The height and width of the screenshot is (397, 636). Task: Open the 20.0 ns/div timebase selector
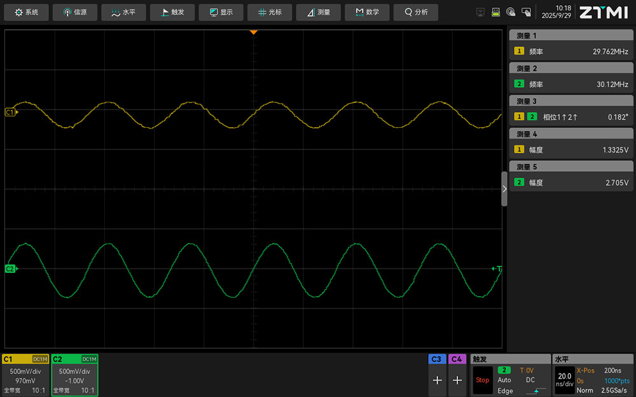(564, 380)
